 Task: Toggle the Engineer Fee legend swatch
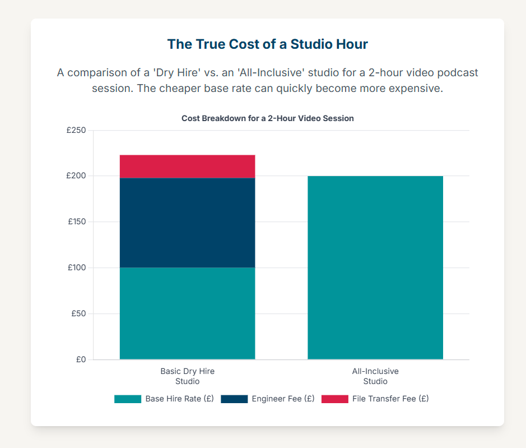tap(234, 399)
